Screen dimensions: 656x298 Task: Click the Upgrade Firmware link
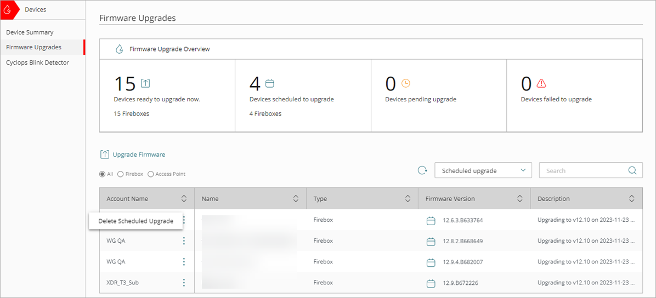[x=138, y=154]
